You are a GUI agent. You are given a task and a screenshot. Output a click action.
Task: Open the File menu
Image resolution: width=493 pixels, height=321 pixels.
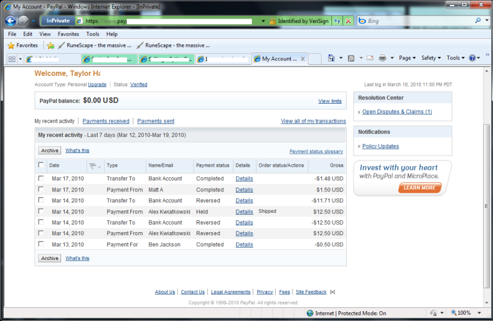[x=12, y=34]
